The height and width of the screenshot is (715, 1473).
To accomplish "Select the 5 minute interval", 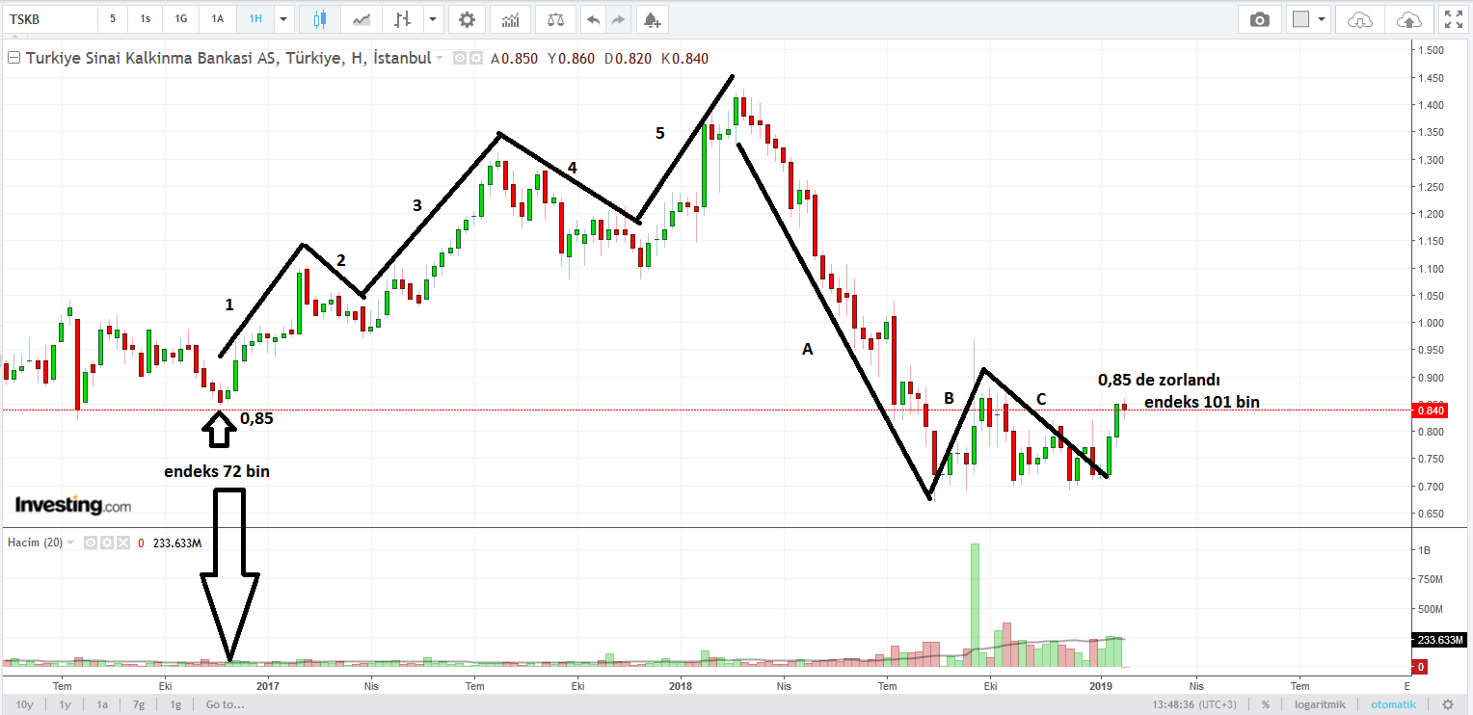I will click(x=113, y=19).
